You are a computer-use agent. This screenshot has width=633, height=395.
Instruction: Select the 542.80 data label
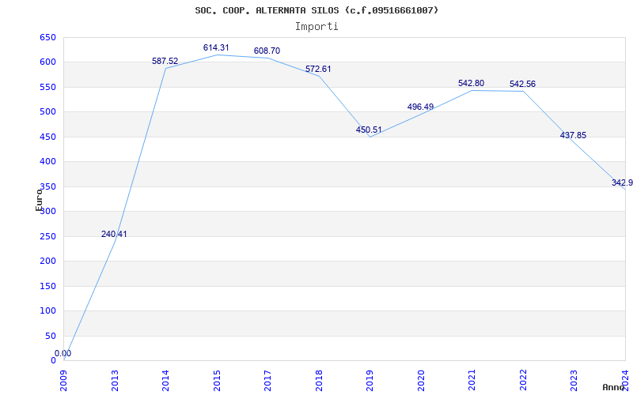(x=471, y=83)
